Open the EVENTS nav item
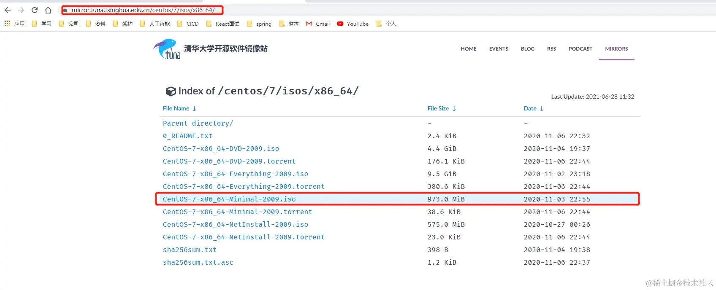The image size is (716, 290). (499, 49)
